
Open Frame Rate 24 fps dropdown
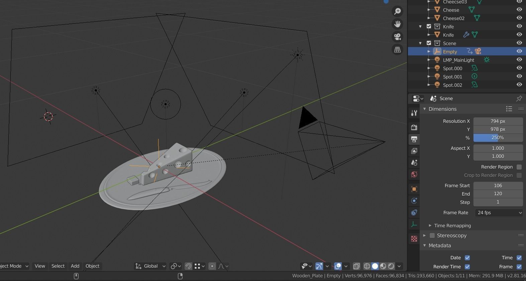coord(498,213)
